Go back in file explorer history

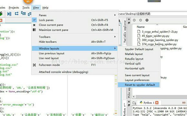point(134,20)
